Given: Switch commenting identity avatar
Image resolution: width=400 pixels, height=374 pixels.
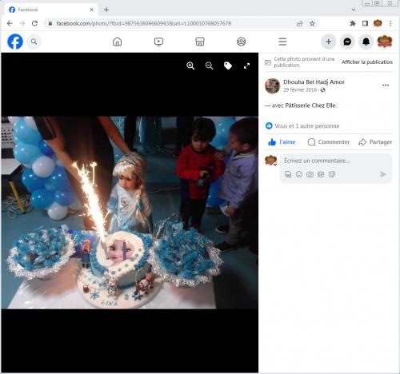Looking at the screenshot, I should point(271,161).
